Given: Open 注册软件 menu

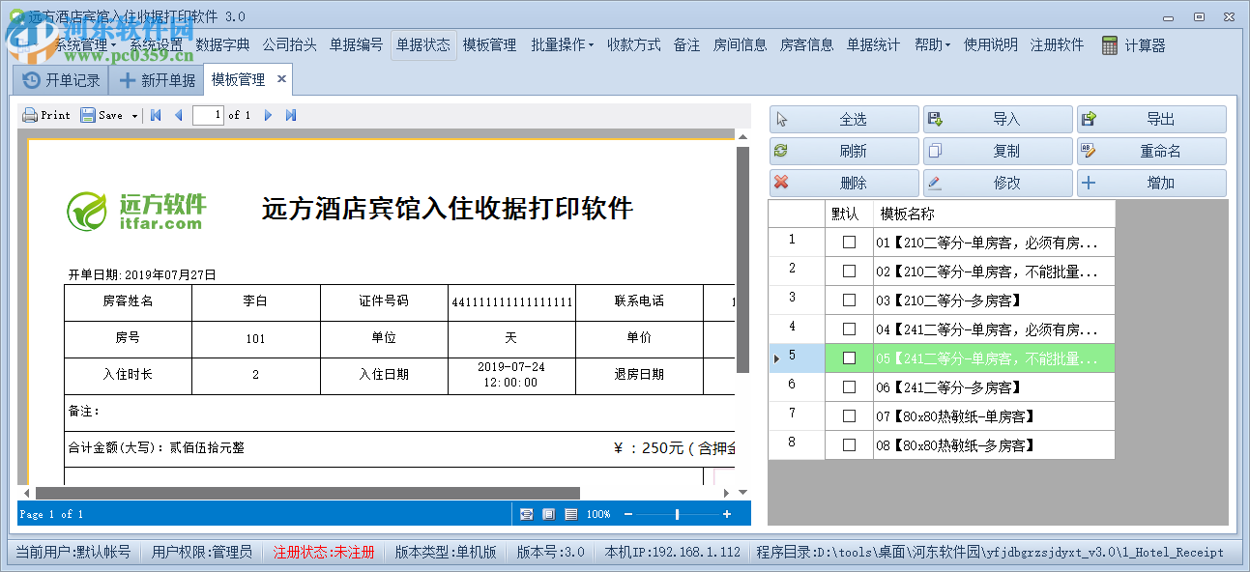Looking at the screenshot, I should (x=1057, y=44).
